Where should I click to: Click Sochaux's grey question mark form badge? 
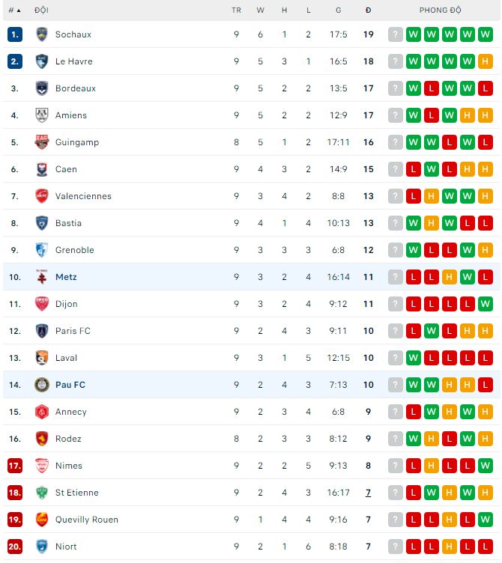(x=396, y=34)
